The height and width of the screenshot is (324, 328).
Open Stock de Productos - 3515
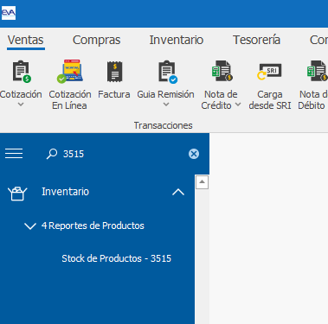117,258
